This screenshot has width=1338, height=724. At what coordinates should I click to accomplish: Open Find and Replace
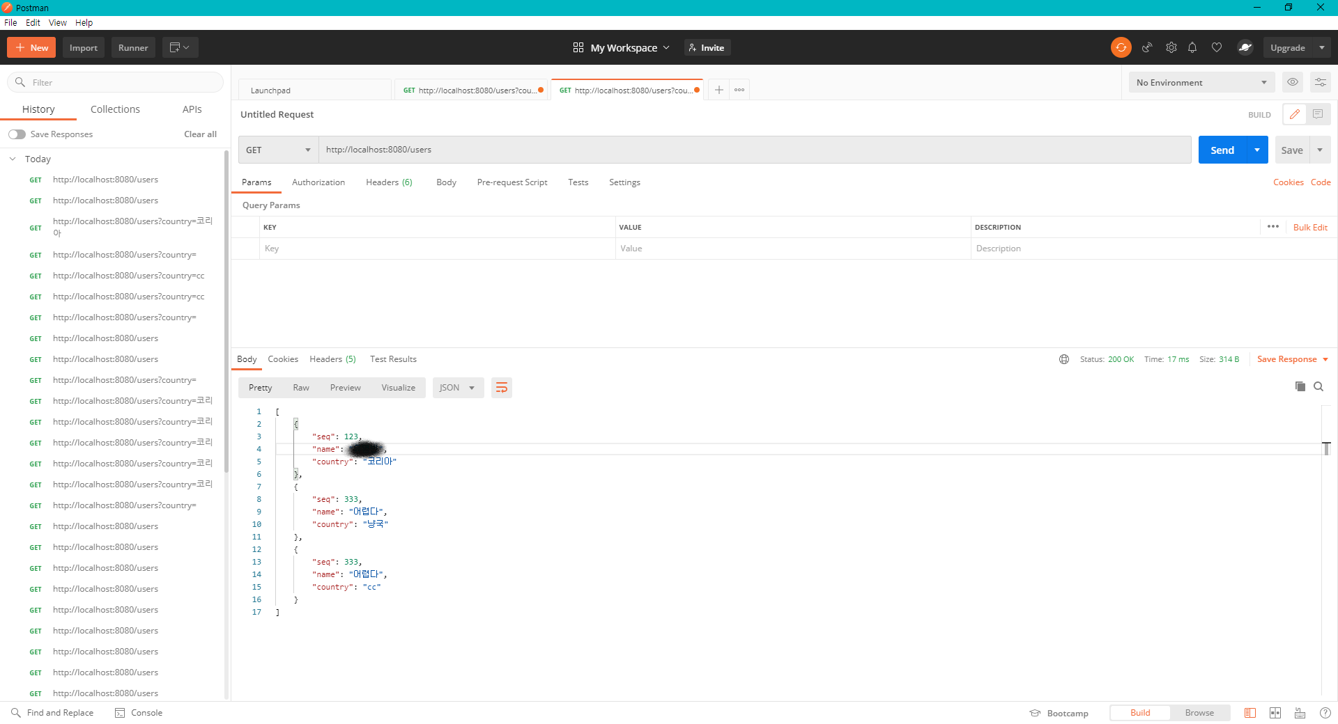pos(52,713)
